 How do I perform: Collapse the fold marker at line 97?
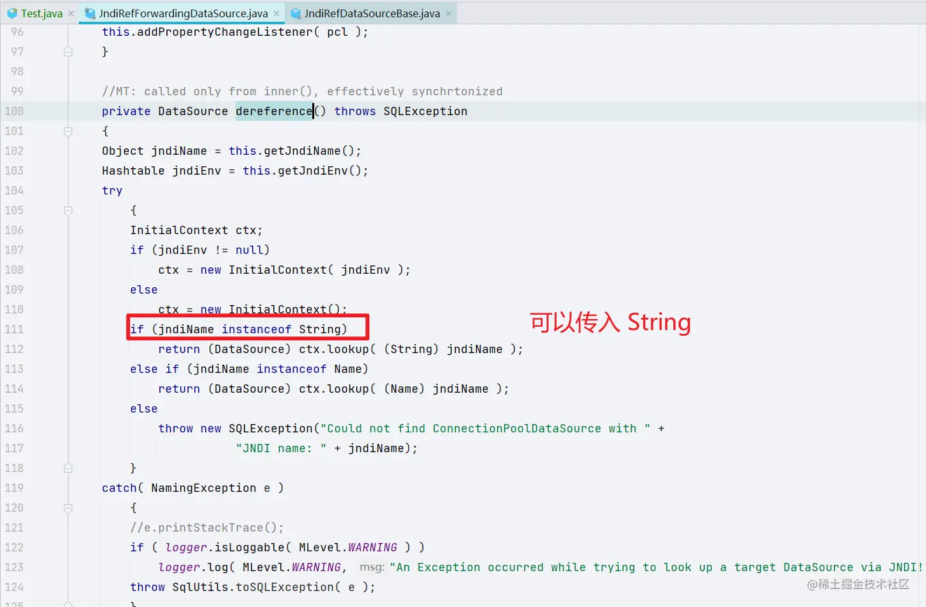68,52
